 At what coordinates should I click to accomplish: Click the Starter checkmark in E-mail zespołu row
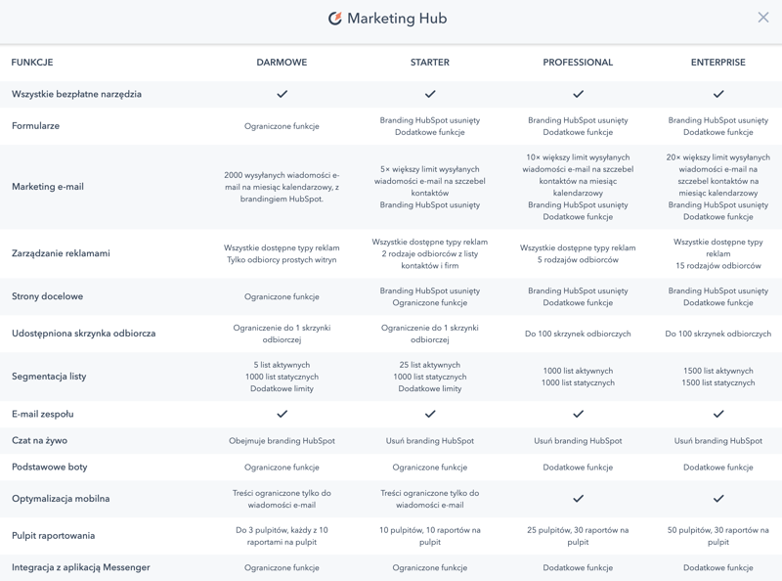(x=430, y=414)
